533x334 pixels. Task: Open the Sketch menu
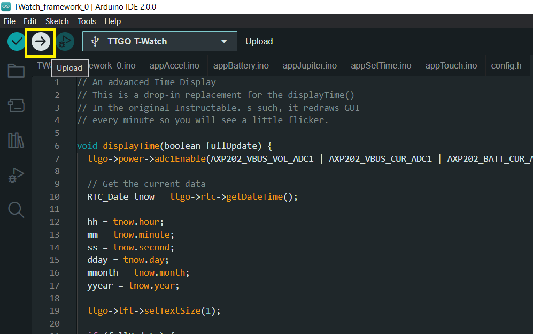coord(57,21)
